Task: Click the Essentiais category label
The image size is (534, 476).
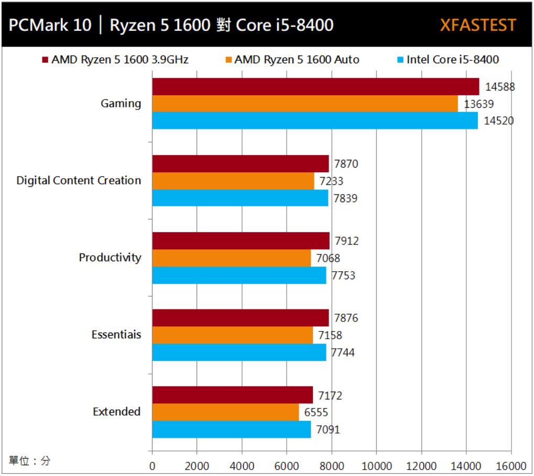Action: 116,335
